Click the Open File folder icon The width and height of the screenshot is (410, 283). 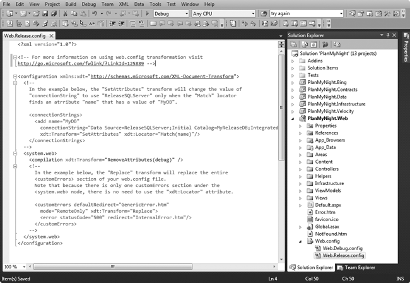point(36,14)
